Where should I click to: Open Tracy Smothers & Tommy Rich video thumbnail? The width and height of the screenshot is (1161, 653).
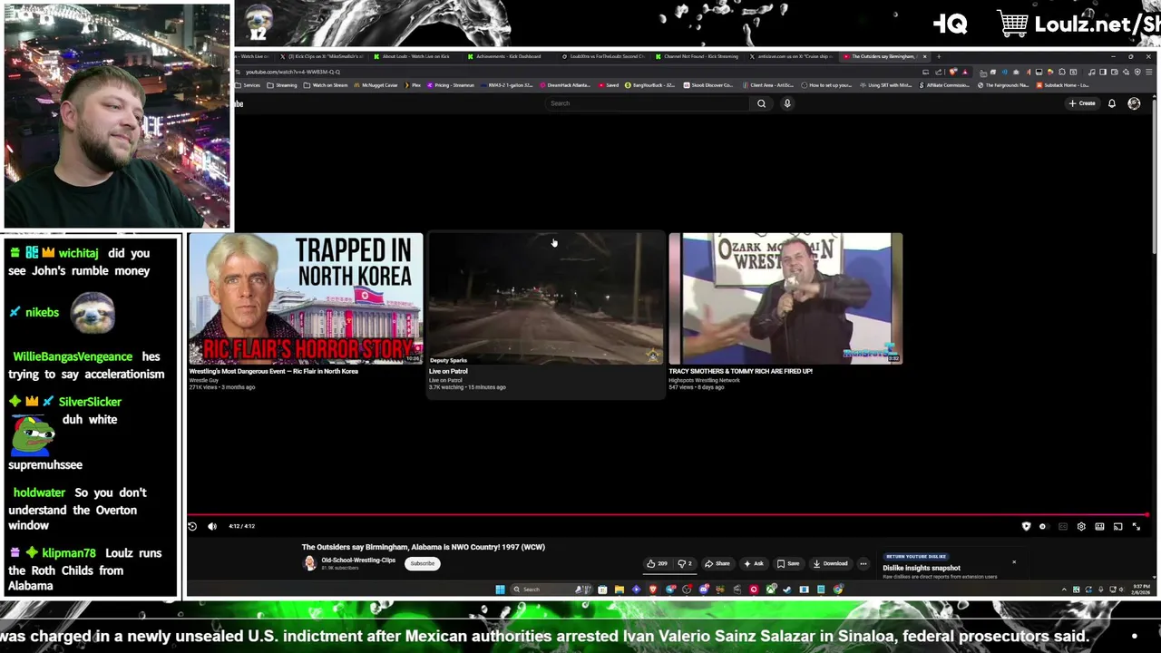point(785,298)
